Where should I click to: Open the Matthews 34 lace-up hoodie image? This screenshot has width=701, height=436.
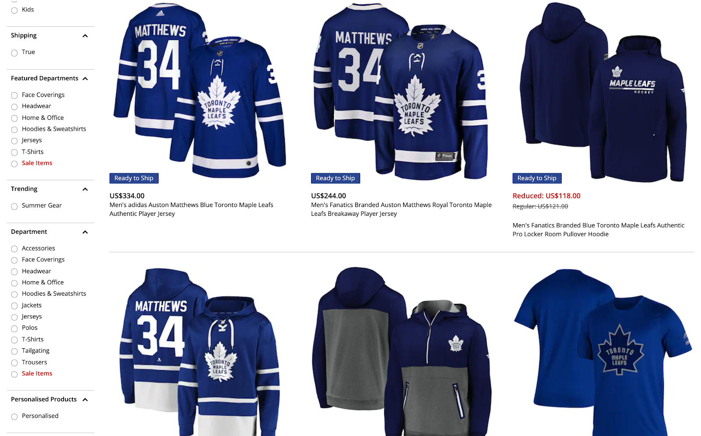200,351
